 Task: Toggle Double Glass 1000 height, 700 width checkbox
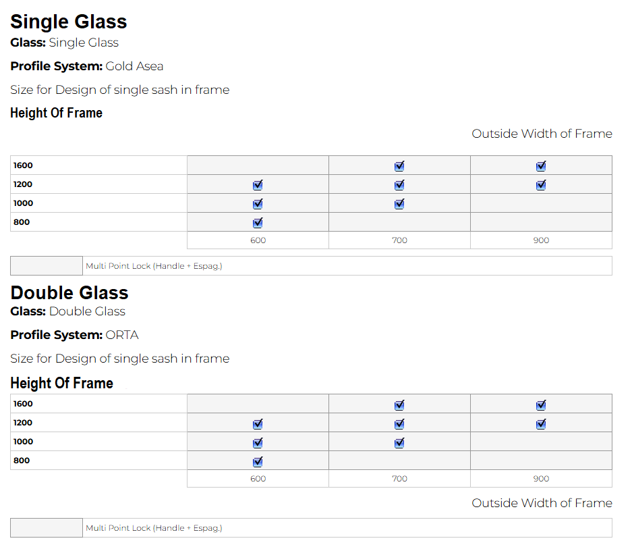click(x=399, y=443)
